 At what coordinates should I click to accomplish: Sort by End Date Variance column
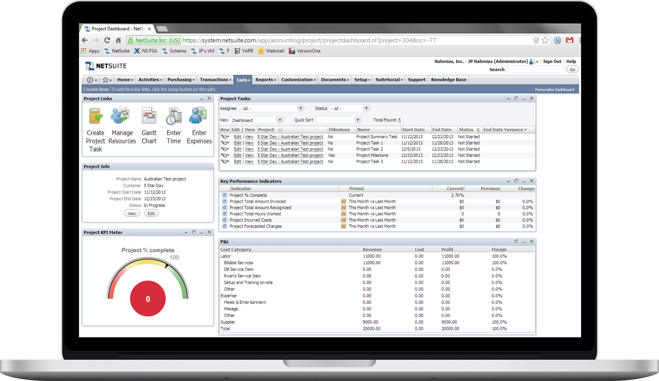coord(505,130)
